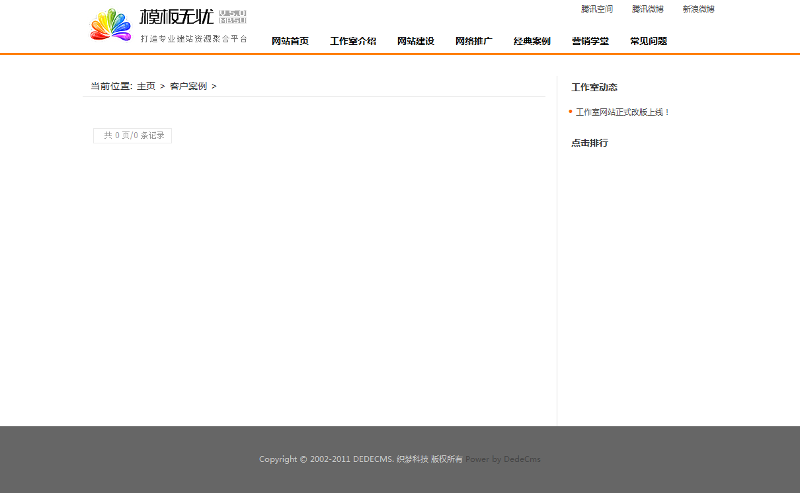The height and width of the screenshot is (493, 800).
Task: Open the 腾讯空间 link
Action: pos(596,9)
